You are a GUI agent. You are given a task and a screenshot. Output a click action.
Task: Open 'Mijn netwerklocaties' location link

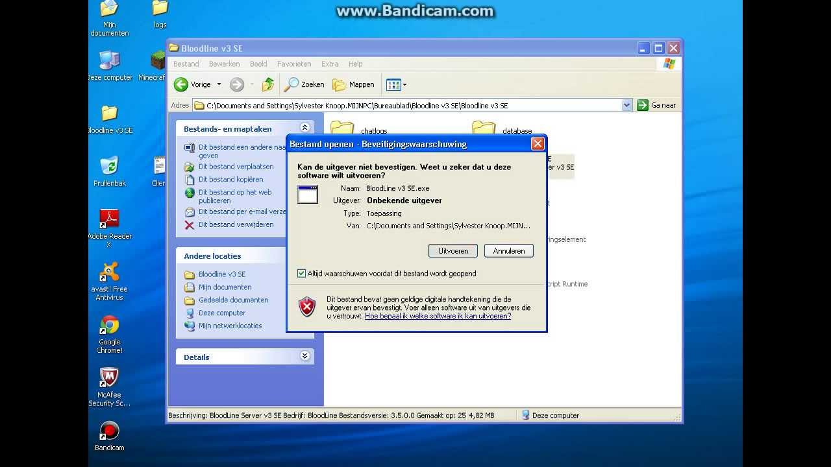pyautogui.click(x=230, y=326)
